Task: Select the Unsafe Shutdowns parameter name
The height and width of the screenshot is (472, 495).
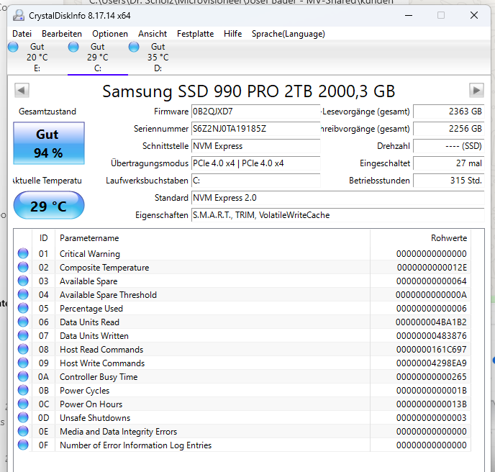Action: [95, 418]
